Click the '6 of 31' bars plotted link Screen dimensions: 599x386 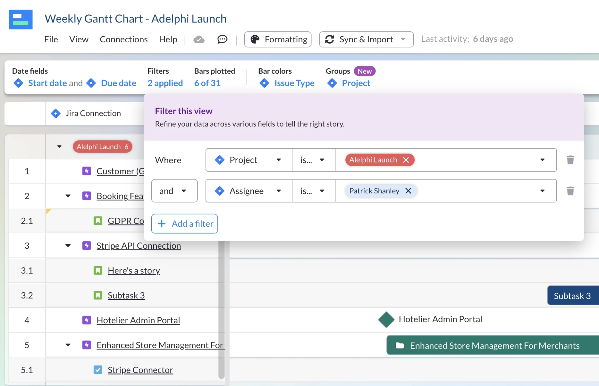point(207,83)
